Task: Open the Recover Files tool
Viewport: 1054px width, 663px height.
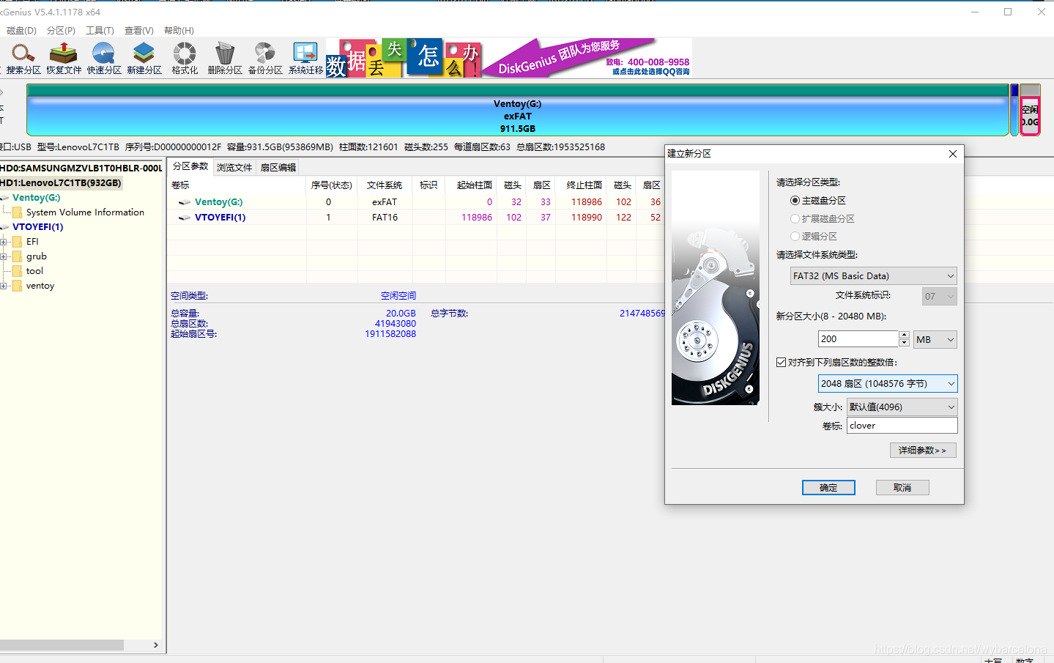Action: pos(64,58)
